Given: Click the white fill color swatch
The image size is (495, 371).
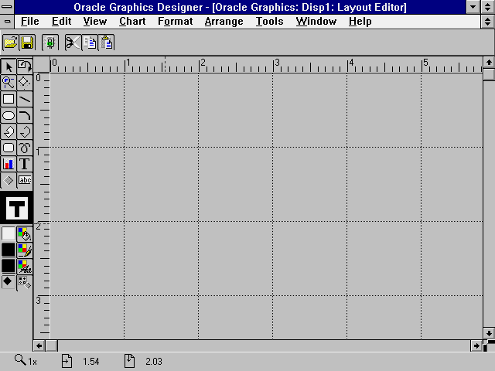Looking at the screenshot, I should (x=9, y=233).
